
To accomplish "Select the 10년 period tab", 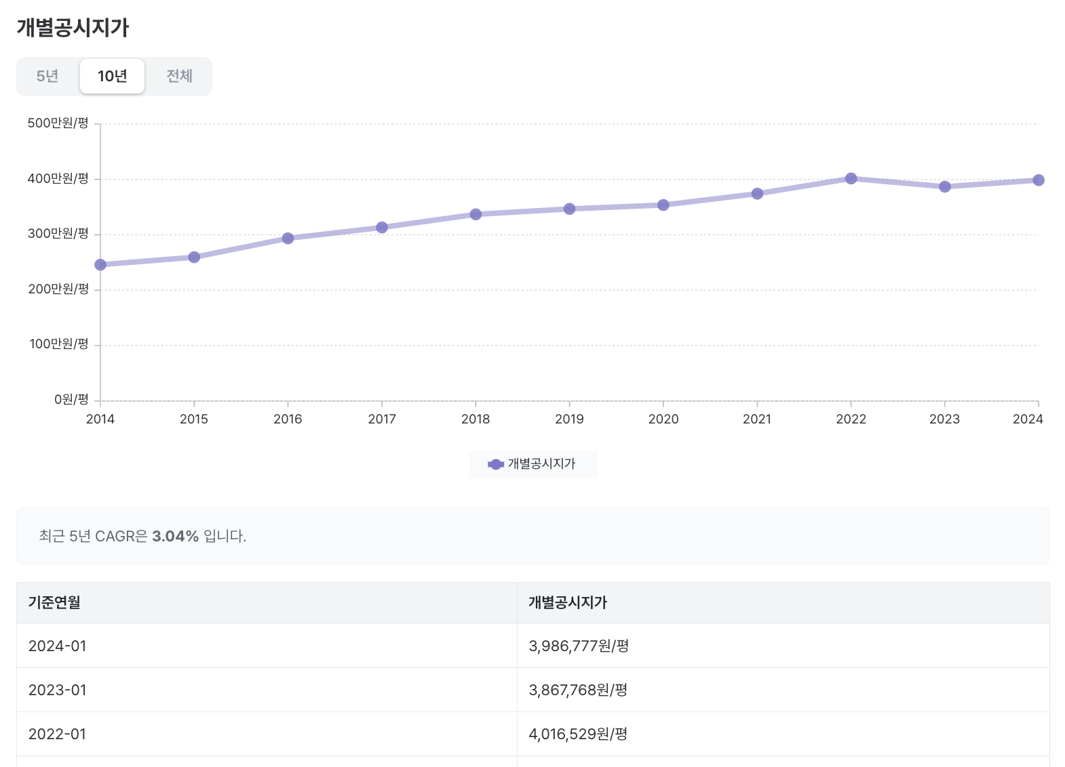I will (x=112, y=76).
